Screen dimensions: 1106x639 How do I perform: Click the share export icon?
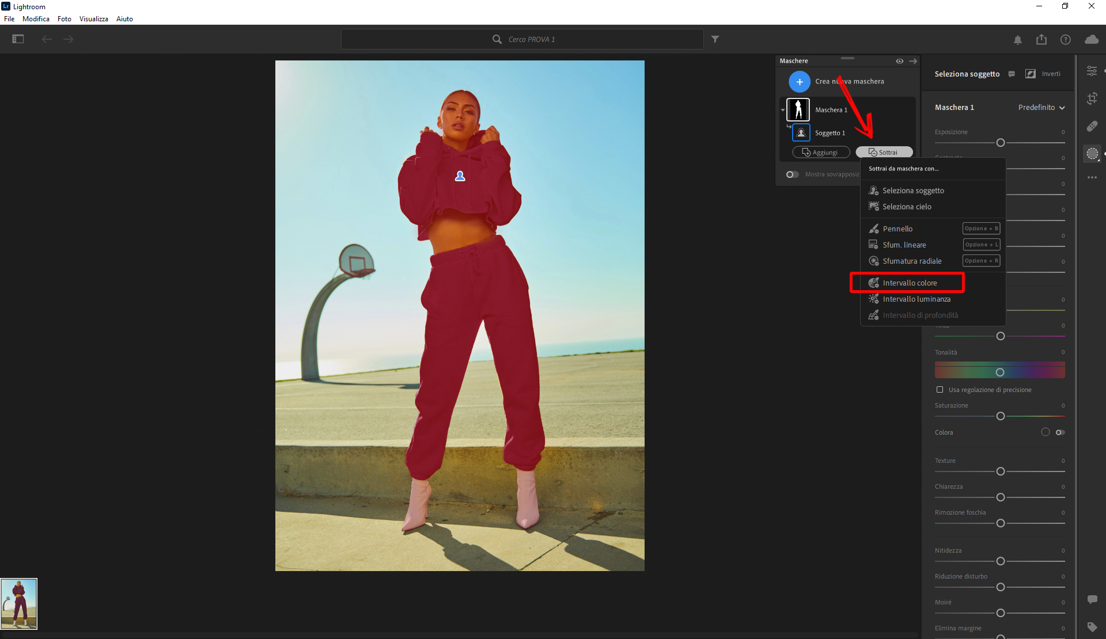click(x=1041, y=40)
